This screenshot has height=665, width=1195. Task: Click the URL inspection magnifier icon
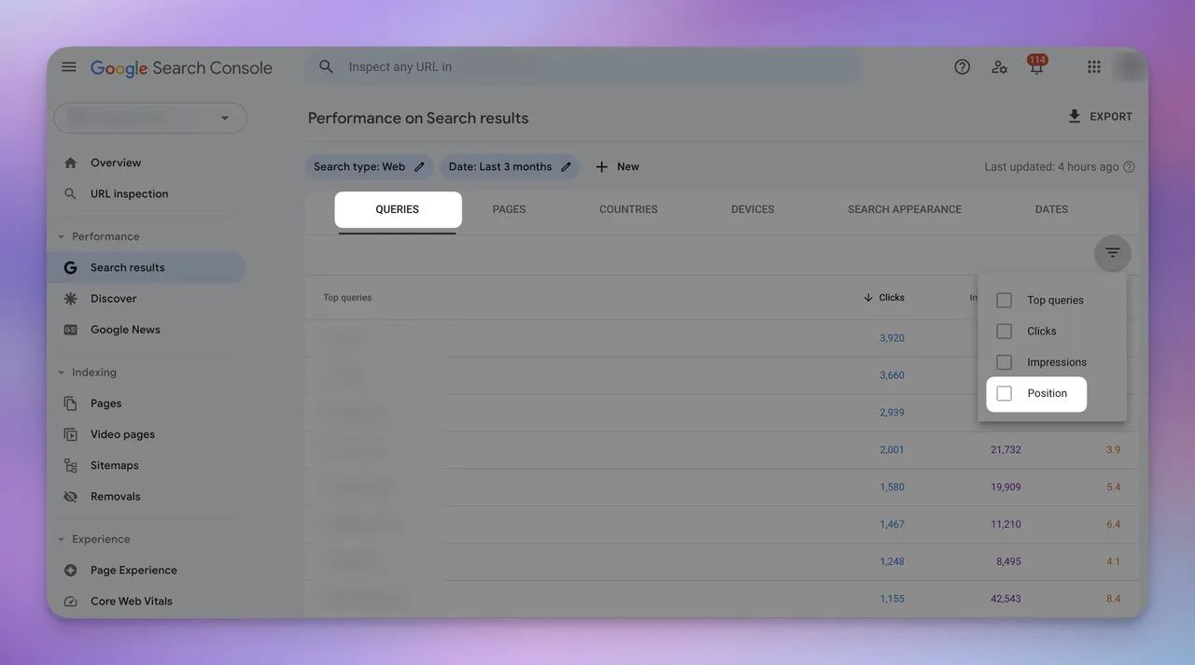pyautogui.click(x=70, y=194)
